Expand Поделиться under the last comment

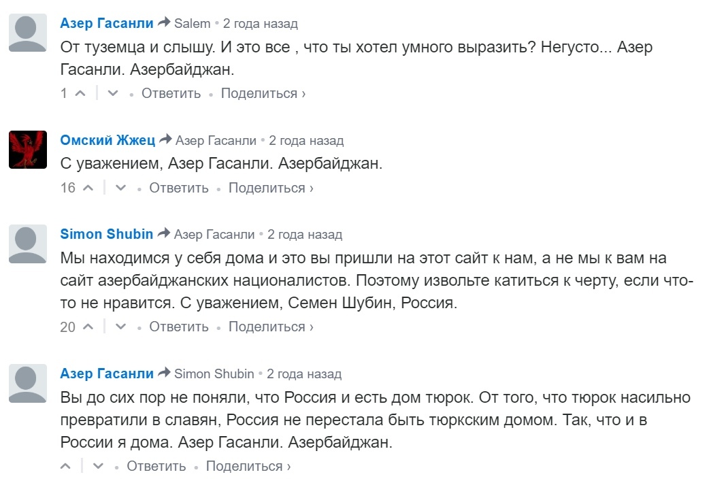pos(248,466)
